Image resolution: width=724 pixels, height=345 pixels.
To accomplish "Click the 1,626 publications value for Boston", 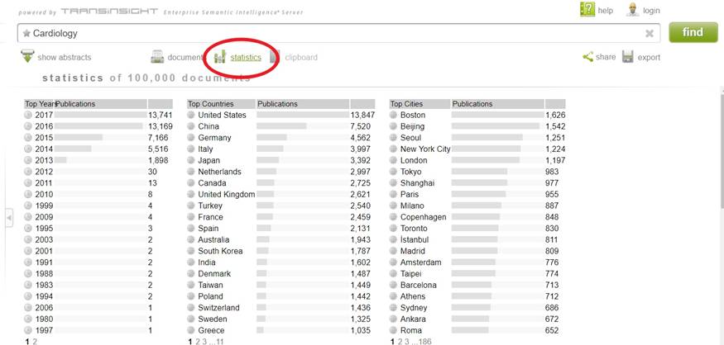I will click(555, 116).
